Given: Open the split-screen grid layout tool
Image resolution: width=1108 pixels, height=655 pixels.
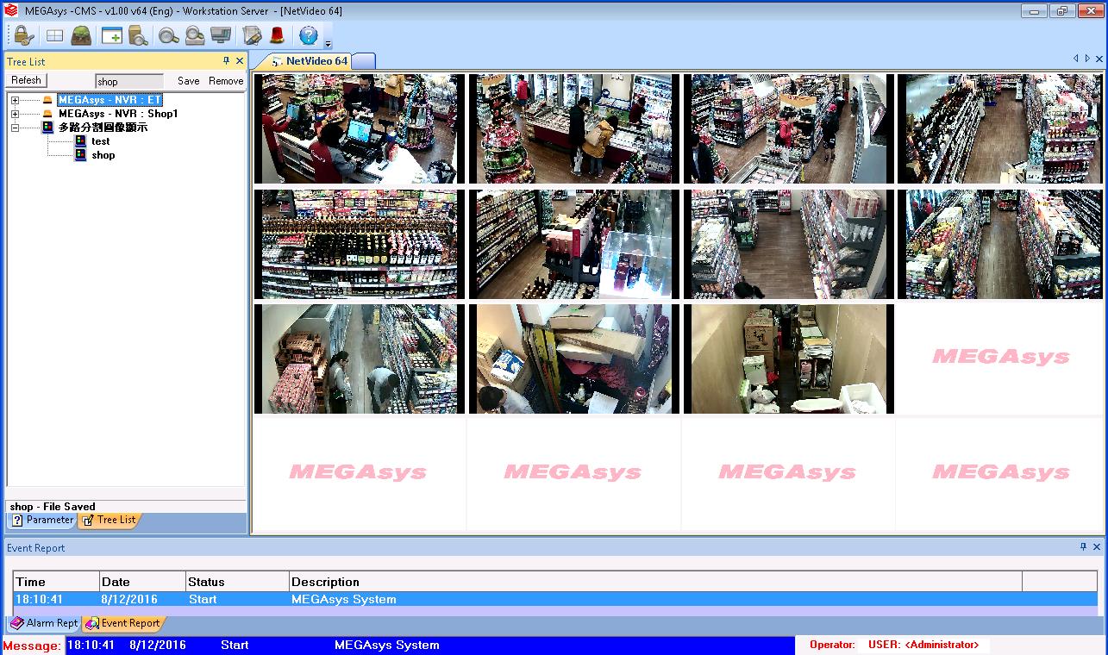Looking at the screenshot, I should (x=54, y=35).
